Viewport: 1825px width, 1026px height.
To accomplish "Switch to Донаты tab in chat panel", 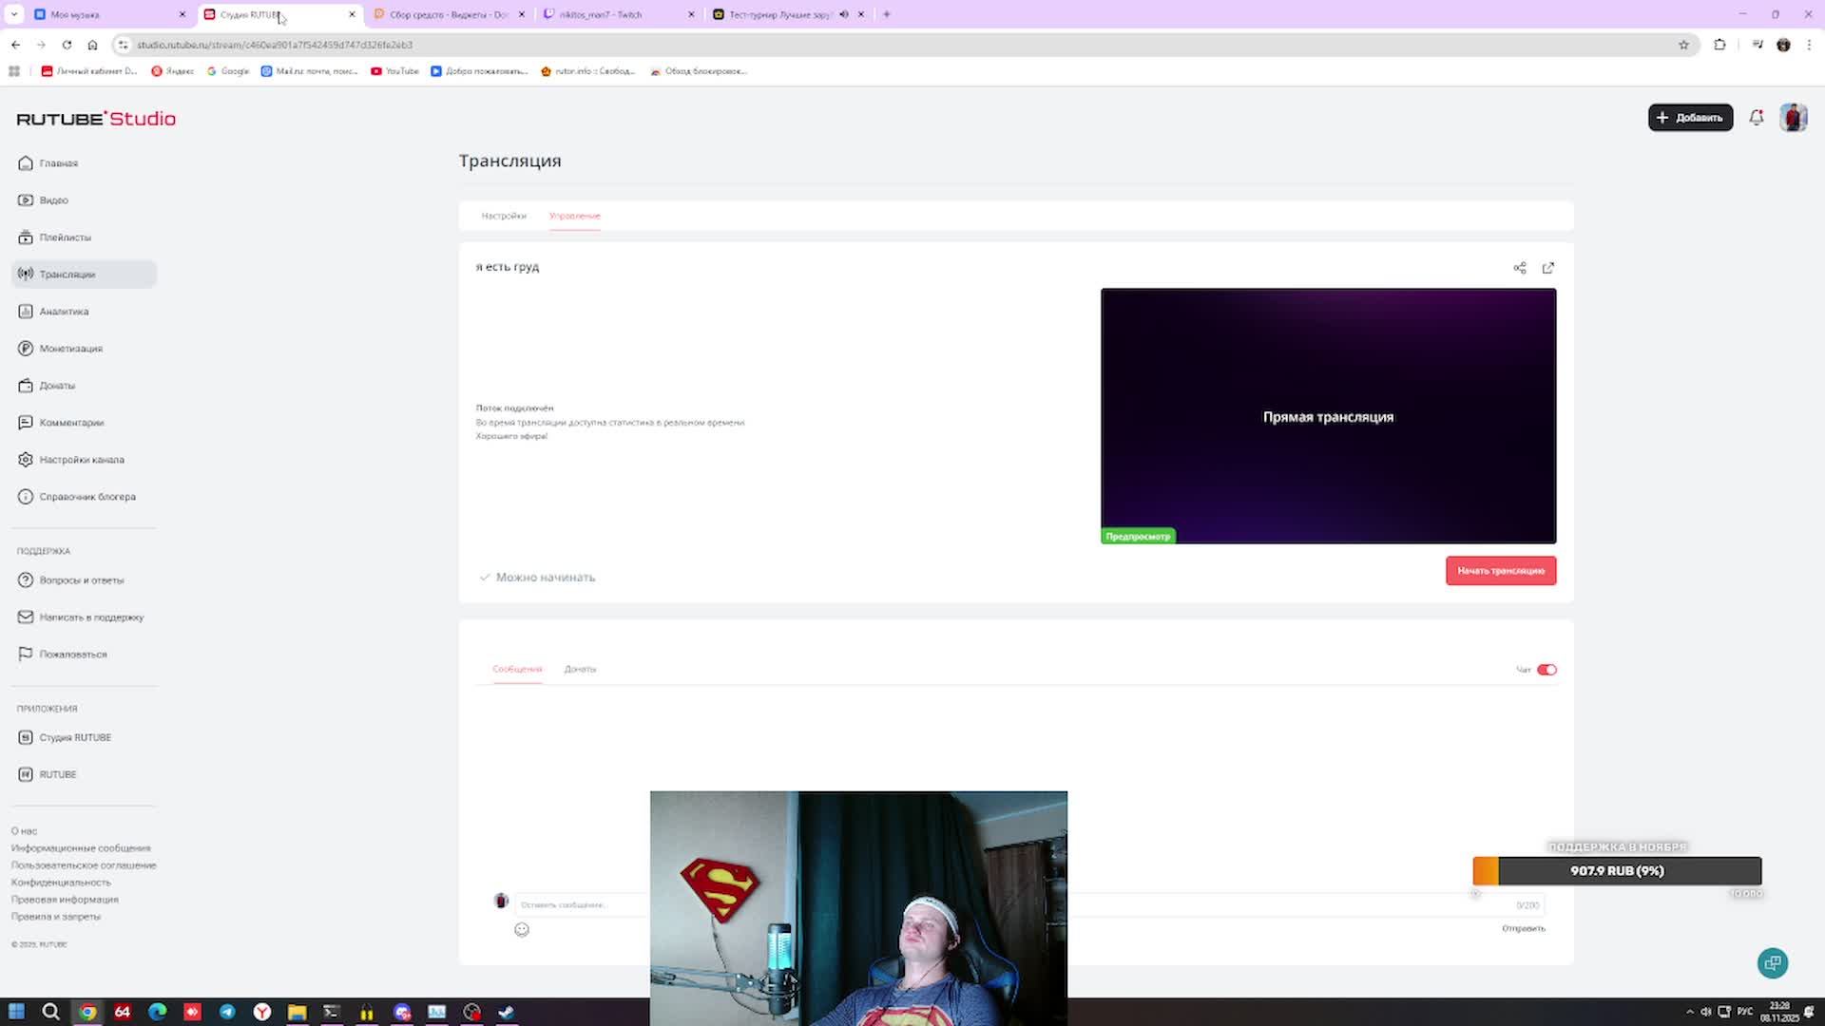I will click(x=580, y=669).
